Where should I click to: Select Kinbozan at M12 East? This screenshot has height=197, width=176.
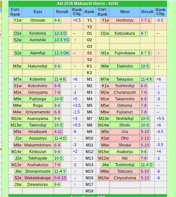pyautogui.click(x=38, y=151)
